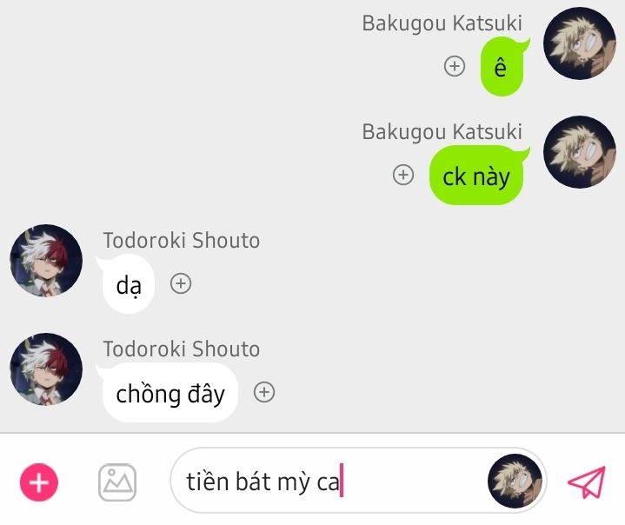Select the green "ê" message bubble

502,66
